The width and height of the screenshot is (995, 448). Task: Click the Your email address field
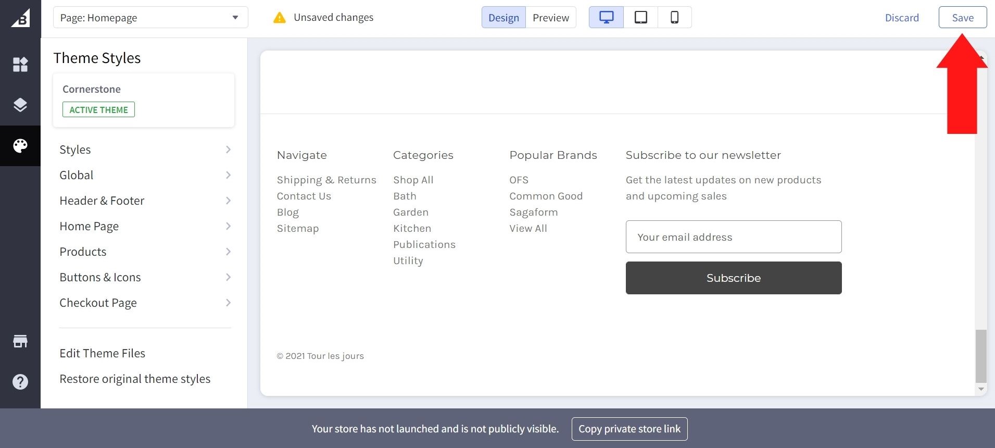pyautogui.click(x=733, y=237)
